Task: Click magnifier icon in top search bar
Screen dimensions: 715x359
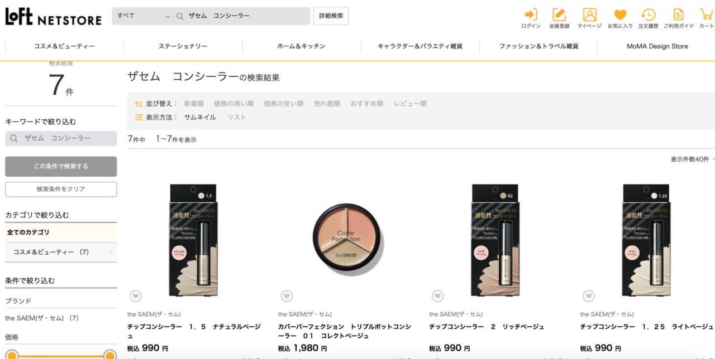Action: tap(180, 16)
